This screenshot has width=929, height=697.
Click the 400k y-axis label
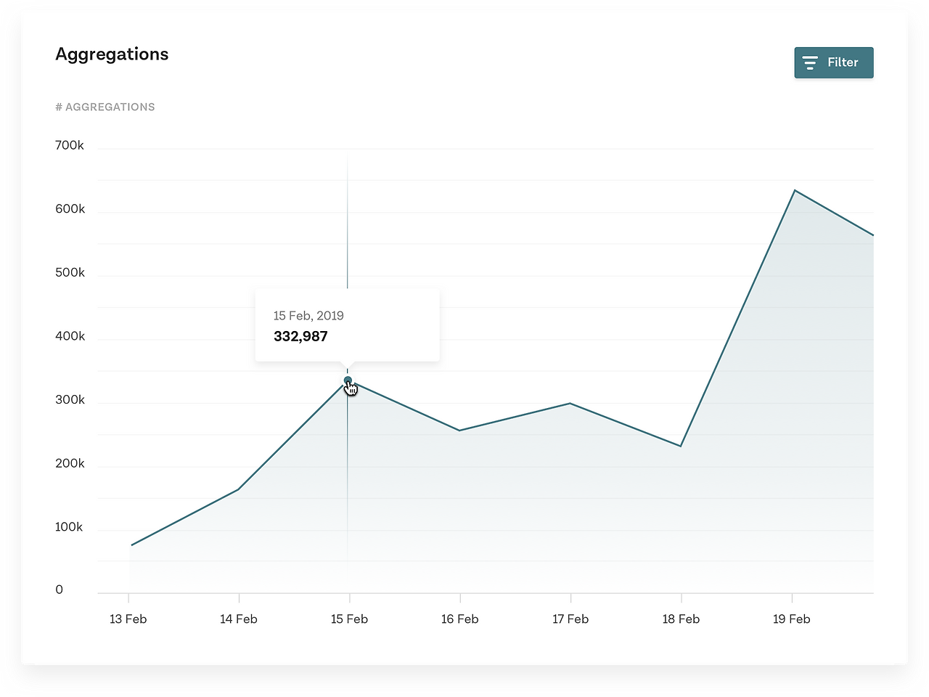tap(70, 336)
